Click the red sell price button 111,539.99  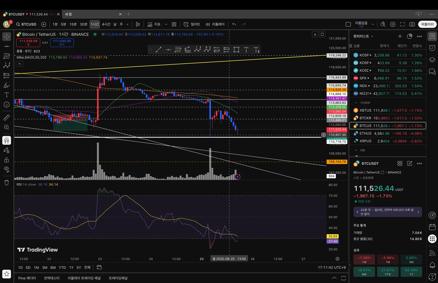click(28, 42)
